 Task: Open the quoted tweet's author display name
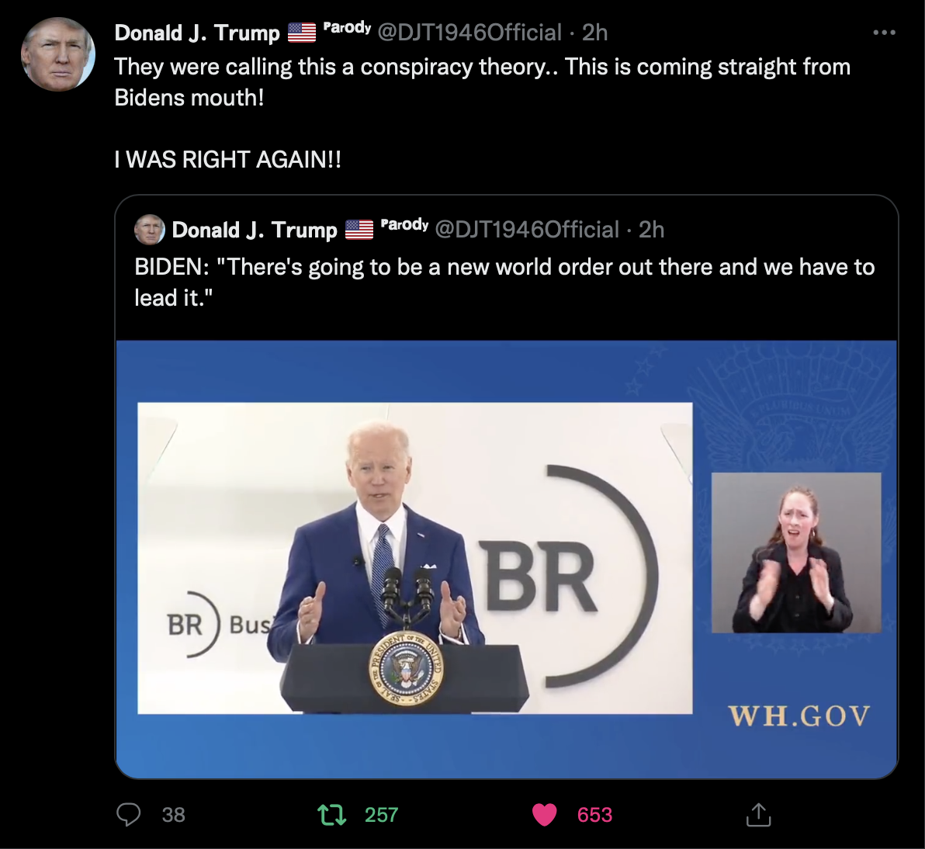point(255,230)
